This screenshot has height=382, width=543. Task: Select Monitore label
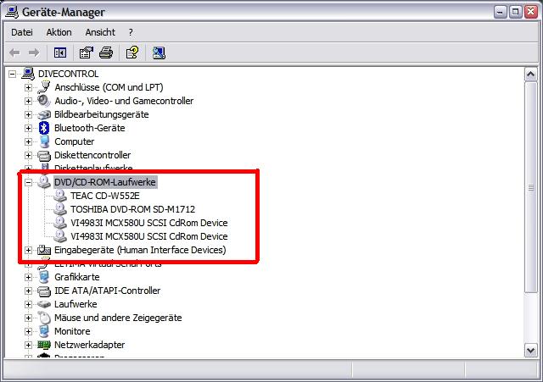pos(72,331)
